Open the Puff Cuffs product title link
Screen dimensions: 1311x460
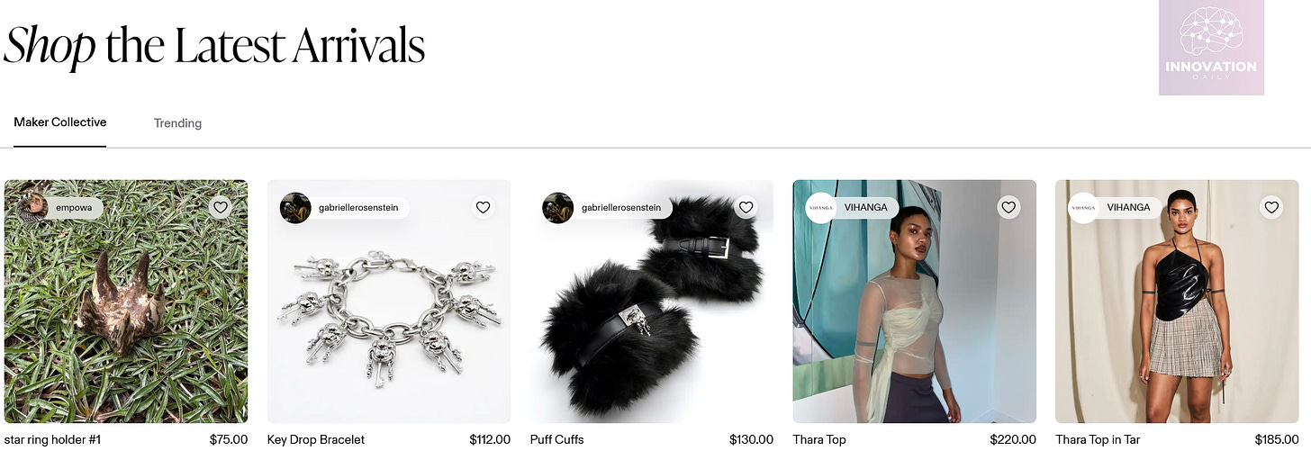557,440
